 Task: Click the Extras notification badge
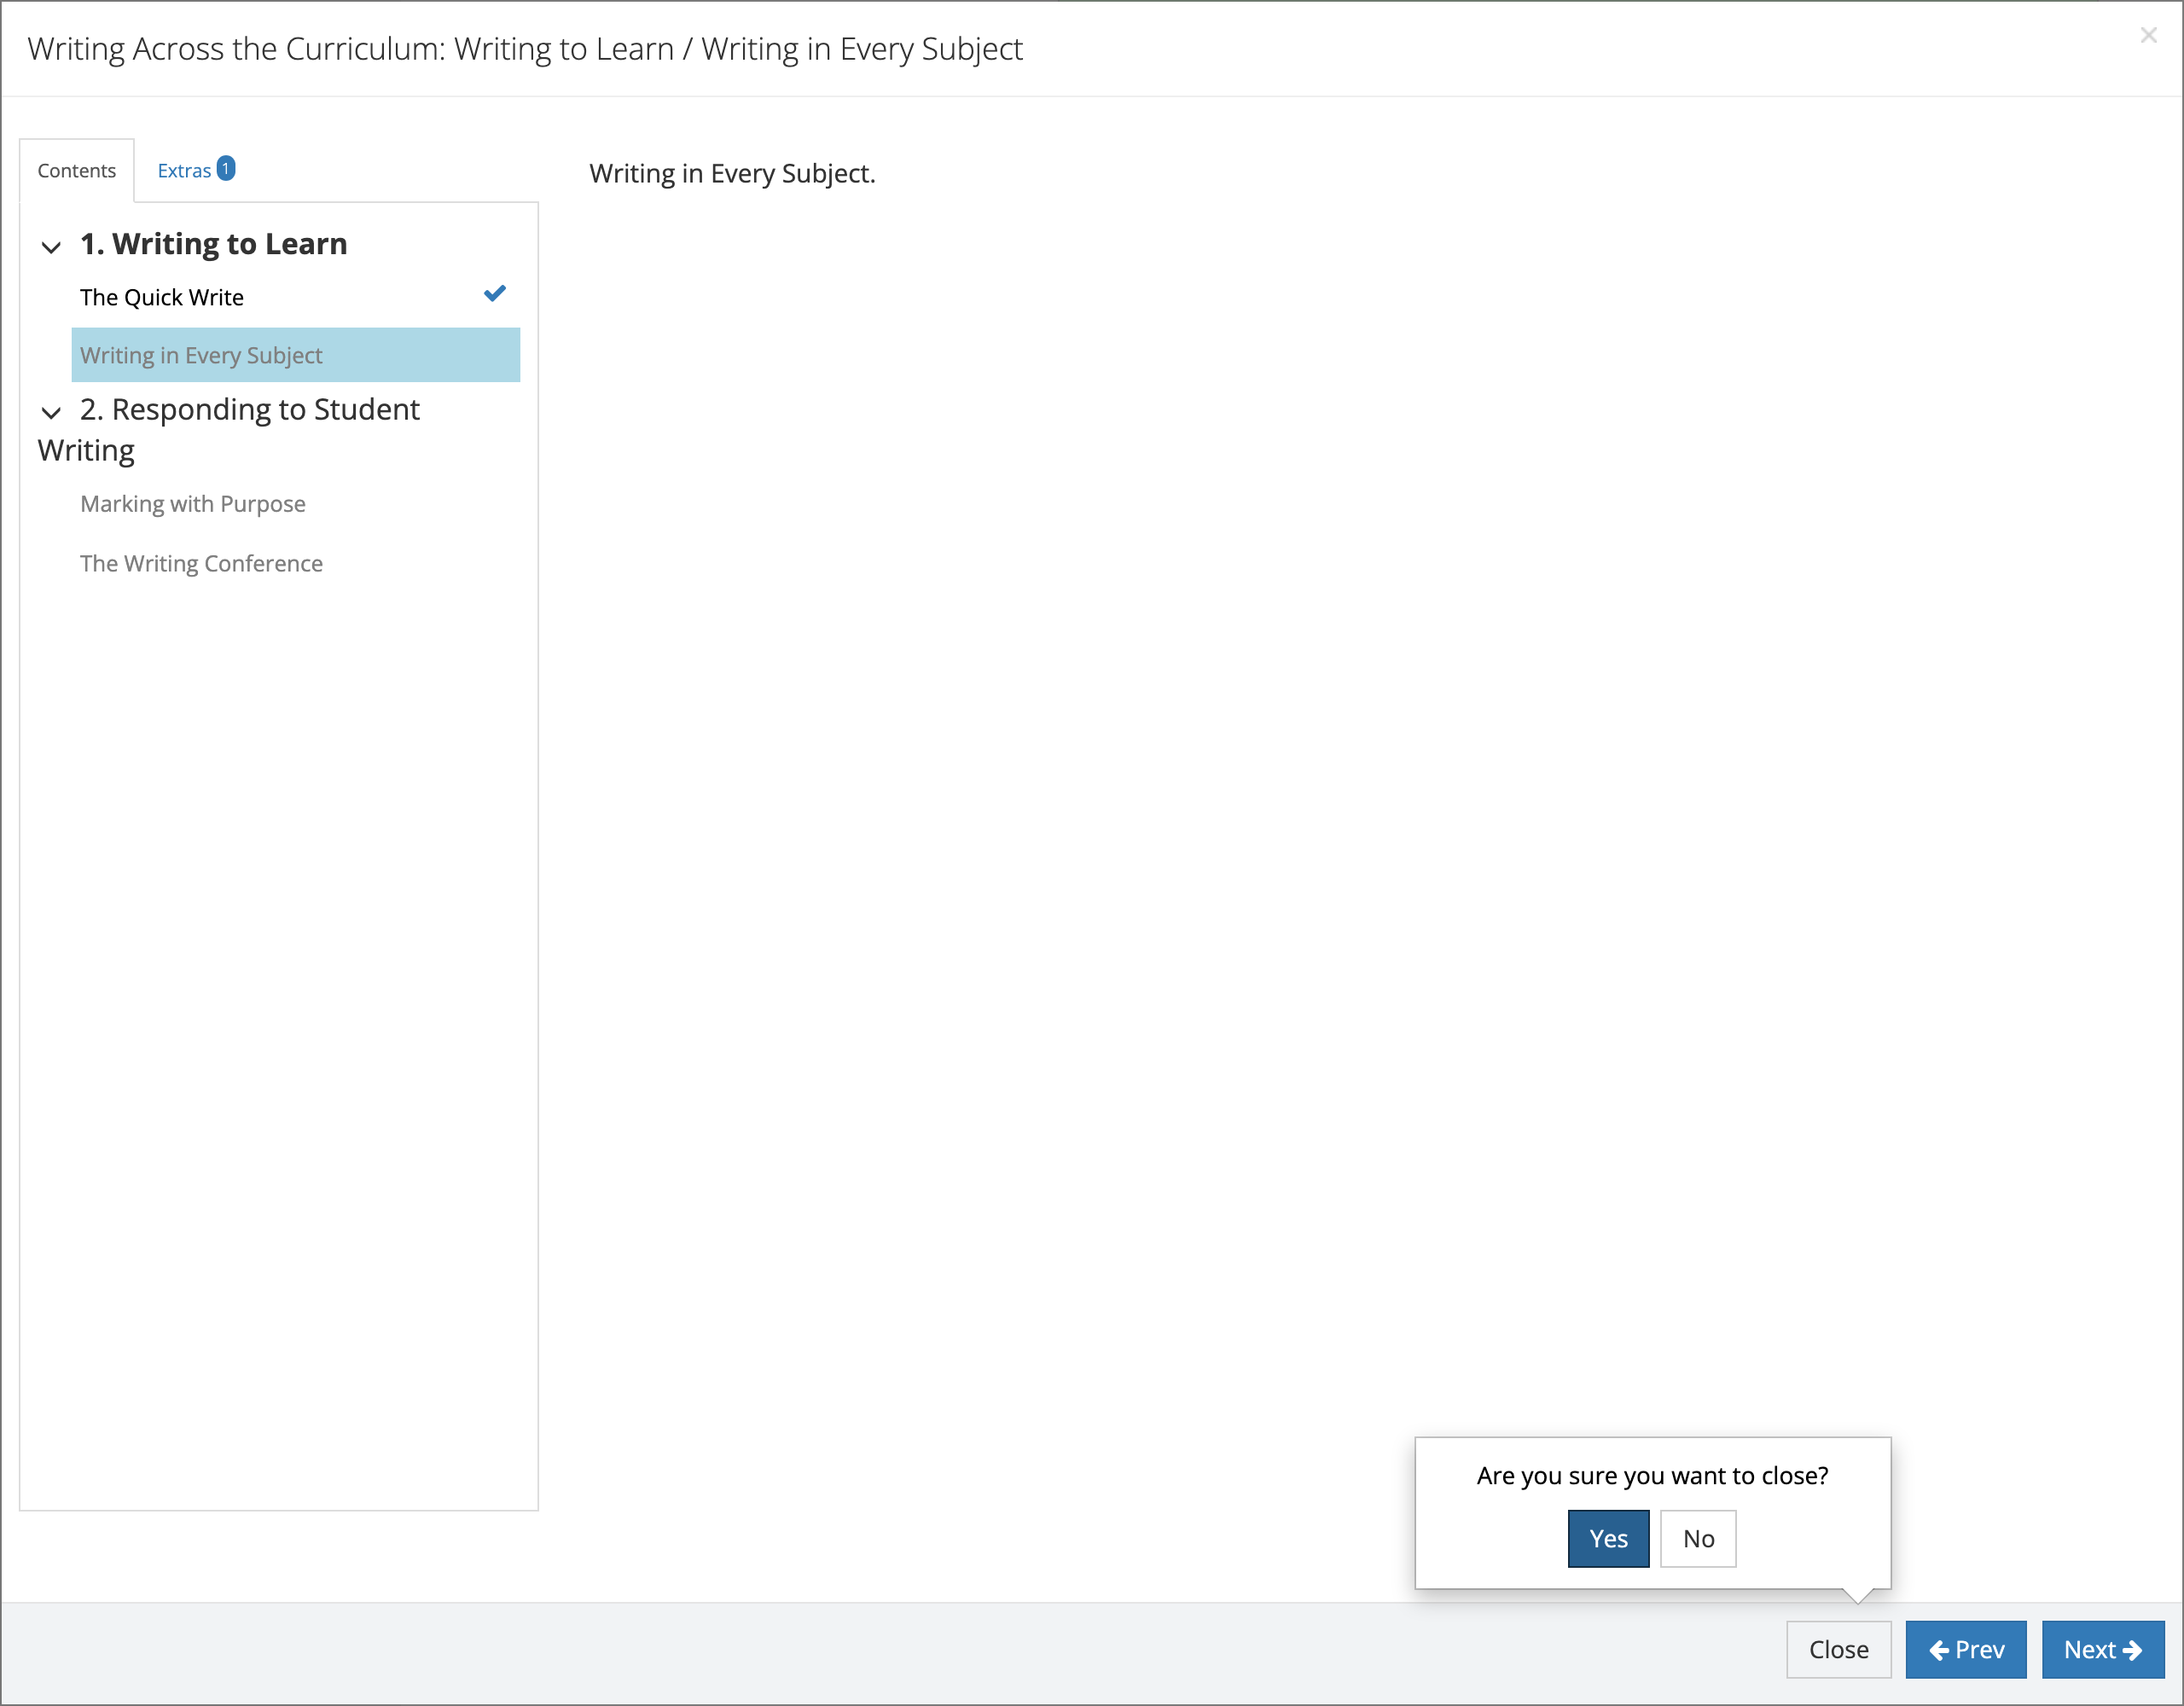[x=226, y=168]
